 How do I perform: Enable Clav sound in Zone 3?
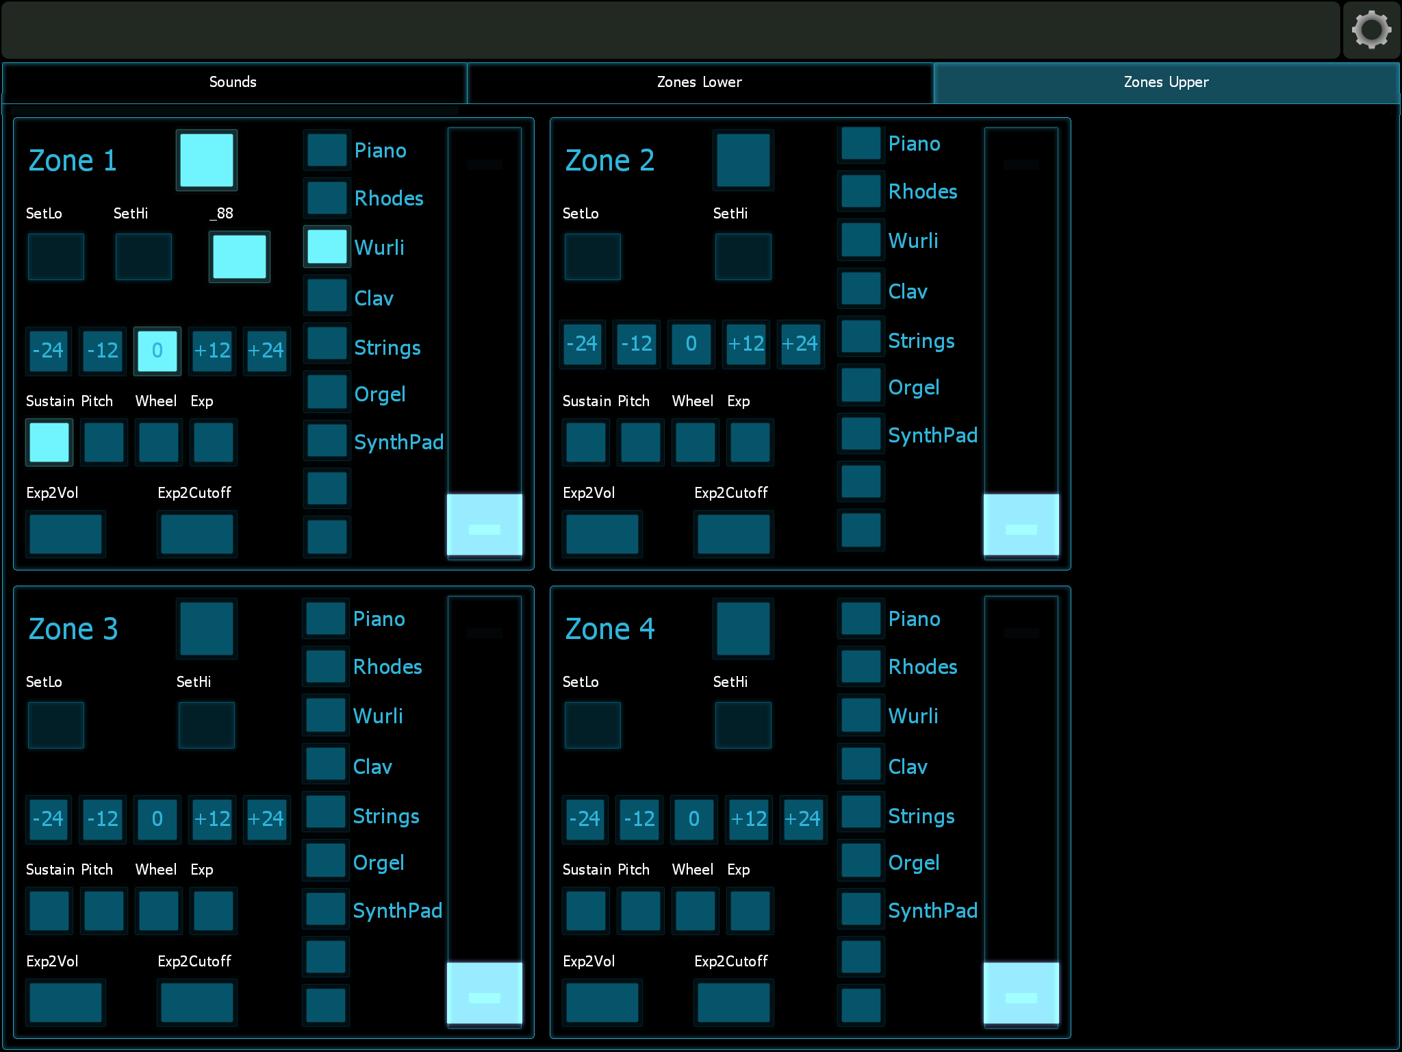tap(326, 764)
